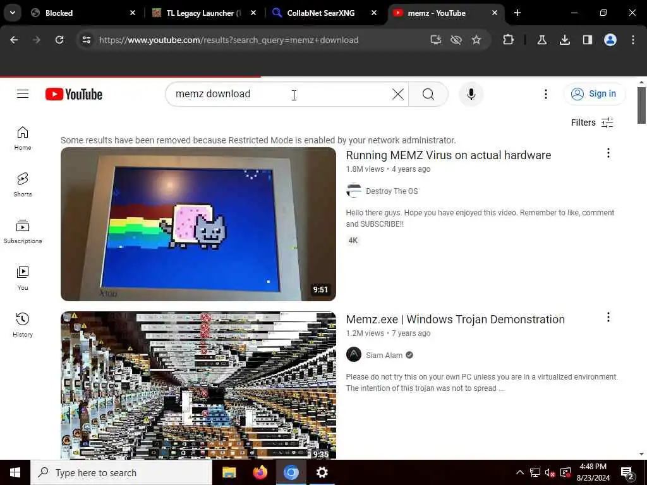Image resolution: width=647 pixels, height=485 pixels.
Task: Go to YouTube home via logo
Action: 74,95
